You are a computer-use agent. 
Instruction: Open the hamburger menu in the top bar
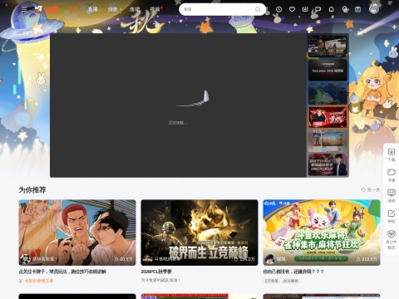coord(24,9)
